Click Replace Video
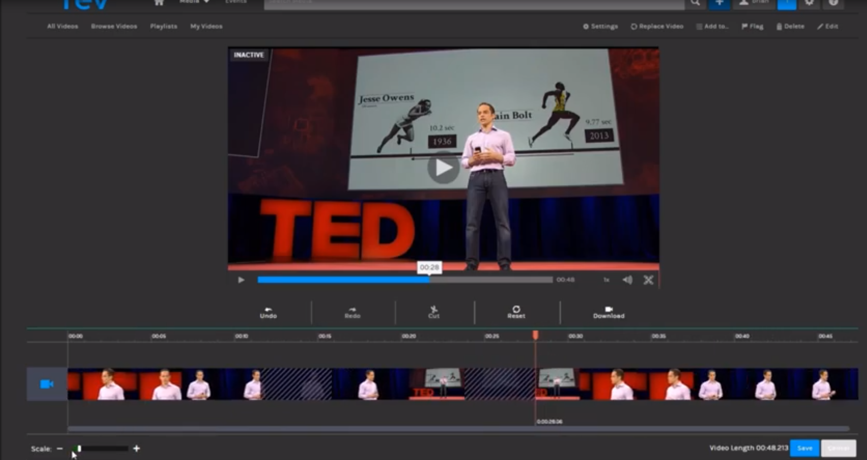Screen dimensions: 867x460 [x=657, y=26]
